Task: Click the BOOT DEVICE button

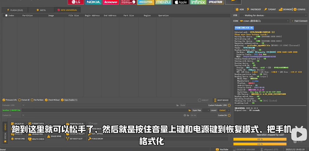Action: [x=221, y=100]
